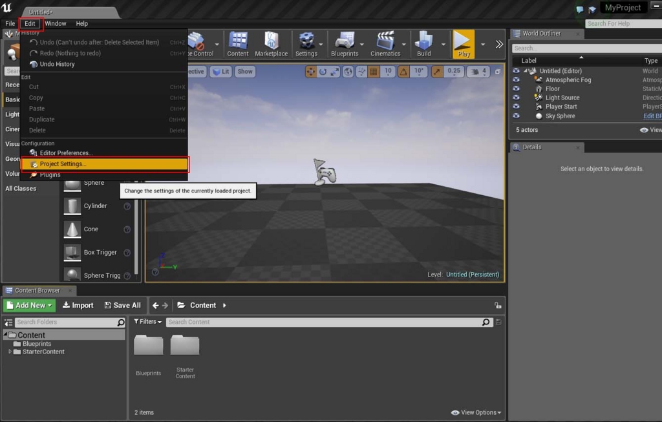Expand hidden toolbar items chevron
The height and width of the screenshot is (422, 662).
tap(499, 45)
